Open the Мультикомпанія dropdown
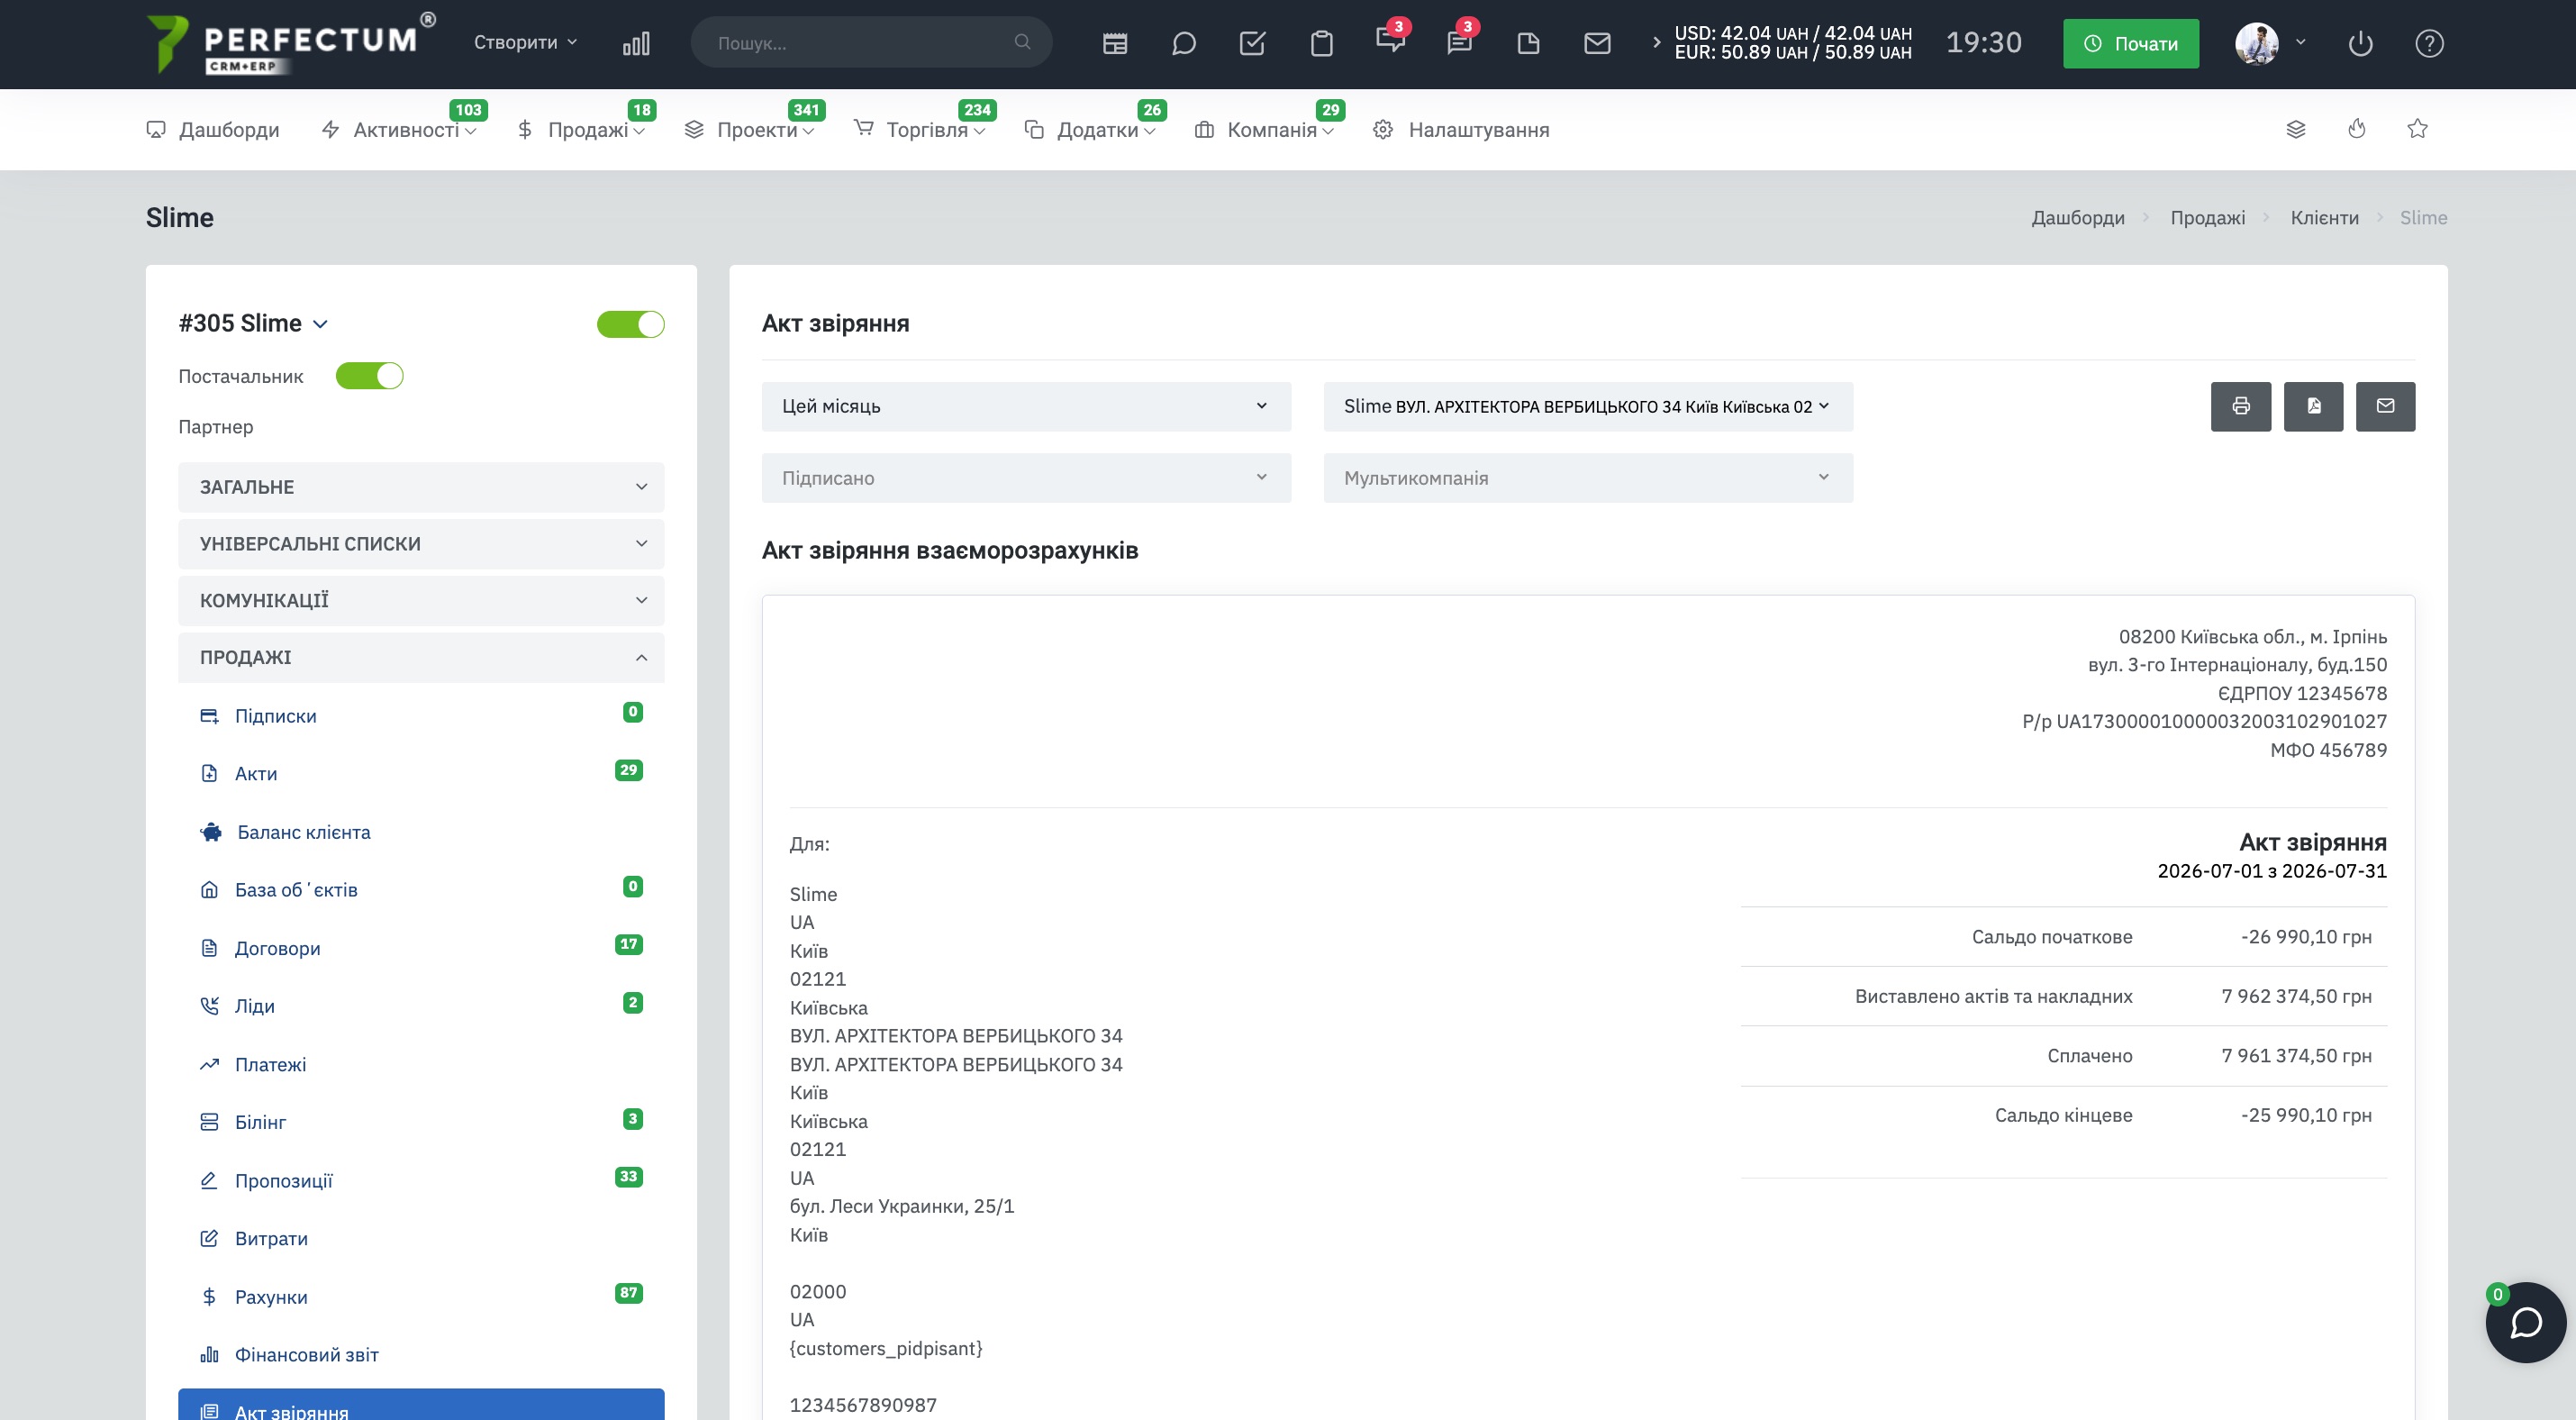This screenshot has width=2576, height=1420. point(1588,478)
